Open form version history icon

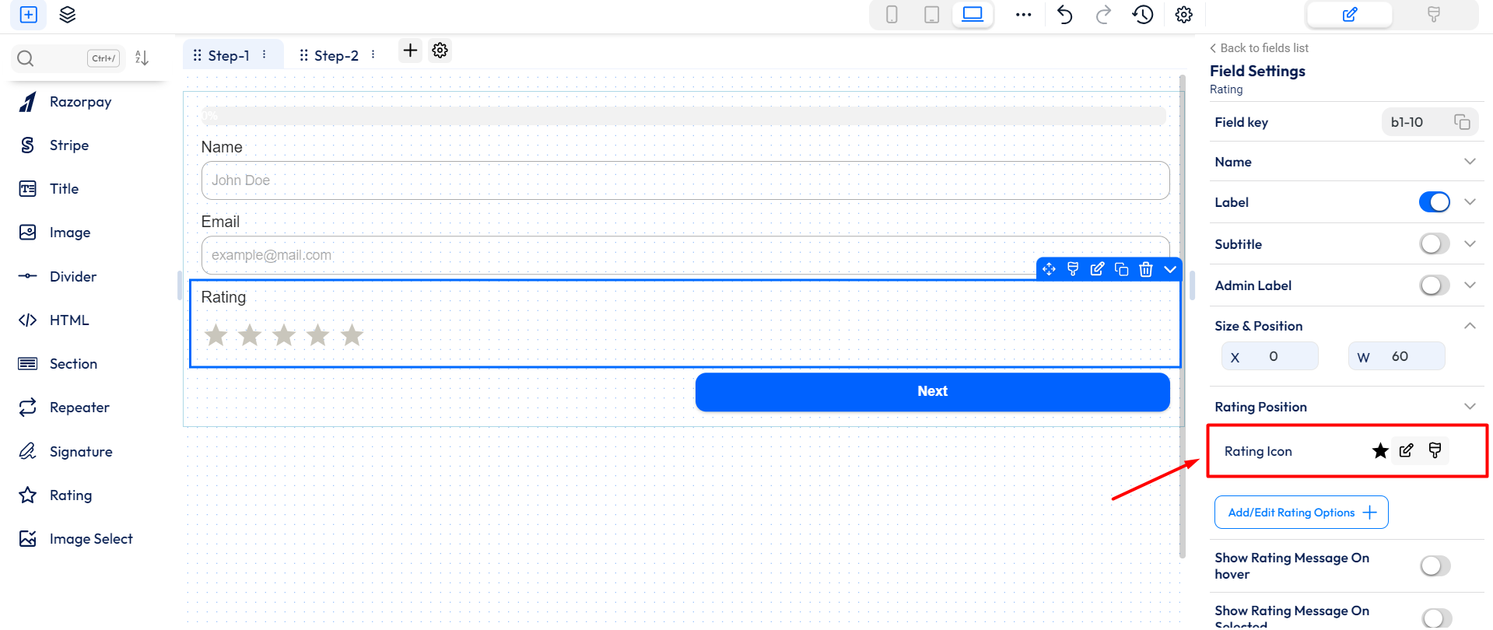coord(1142,15)
